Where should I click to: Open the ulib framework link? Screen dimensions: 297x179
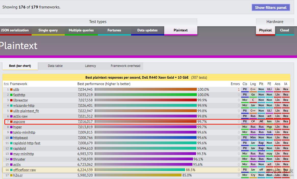tap(16, 89)
